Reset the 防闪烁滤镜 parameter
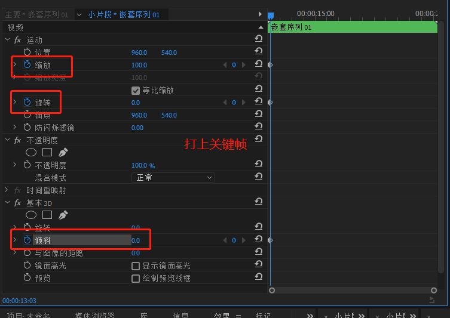Image resolution: width=450 pixels, height=318 pixels. tap(259, 126)
